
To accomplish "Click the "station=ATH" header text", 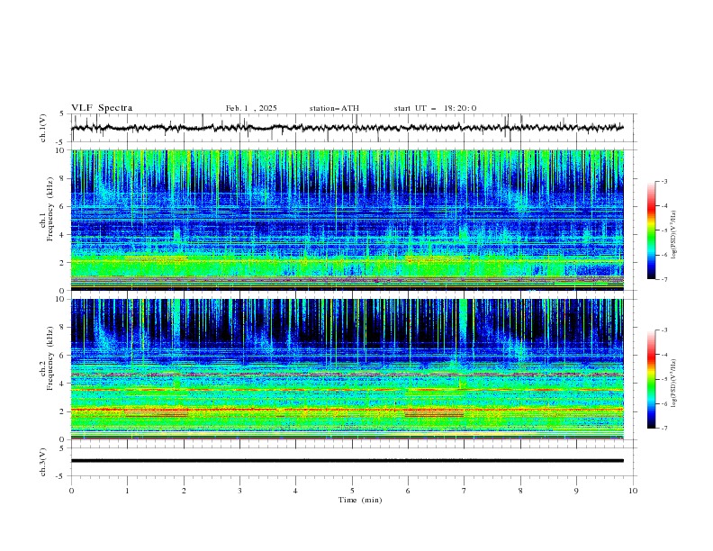I will [x=334, y=108].
